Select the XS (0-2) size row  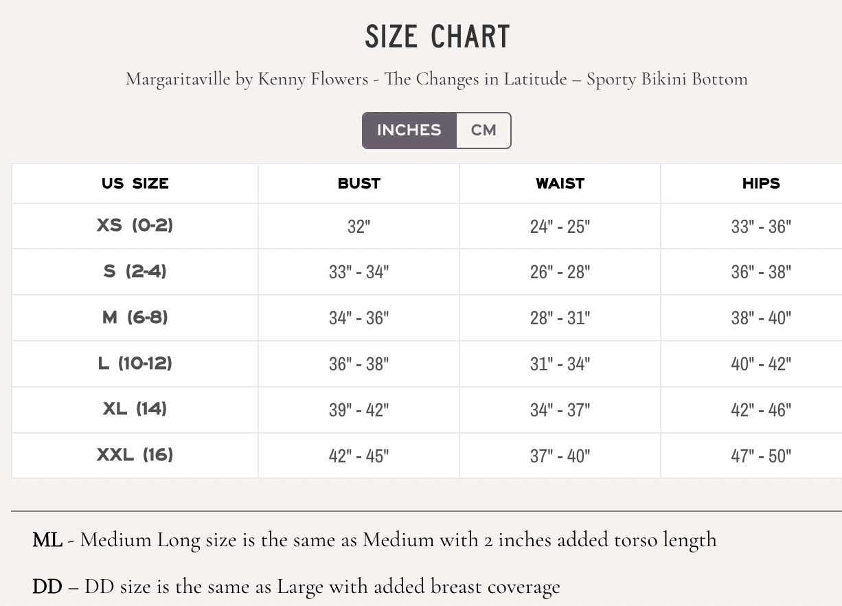point(135,225)
